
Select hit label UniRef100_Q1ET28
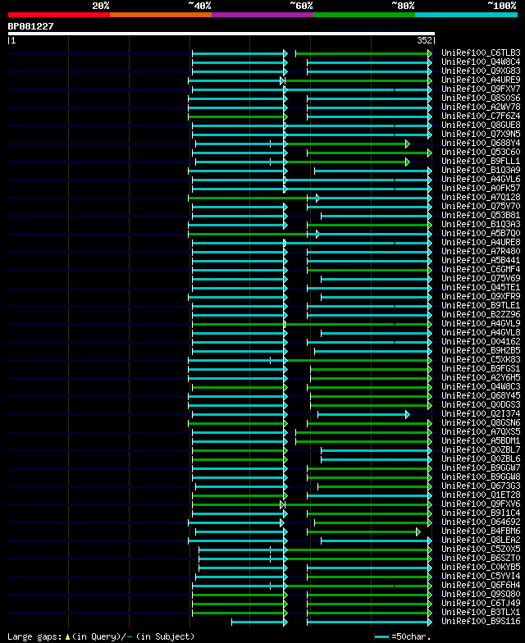(481, 495)
